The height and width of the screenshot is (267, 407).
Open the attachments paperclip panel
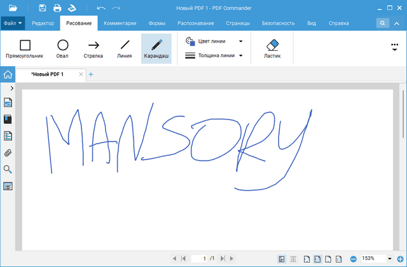pyautogui.click(x=8, y=153)
